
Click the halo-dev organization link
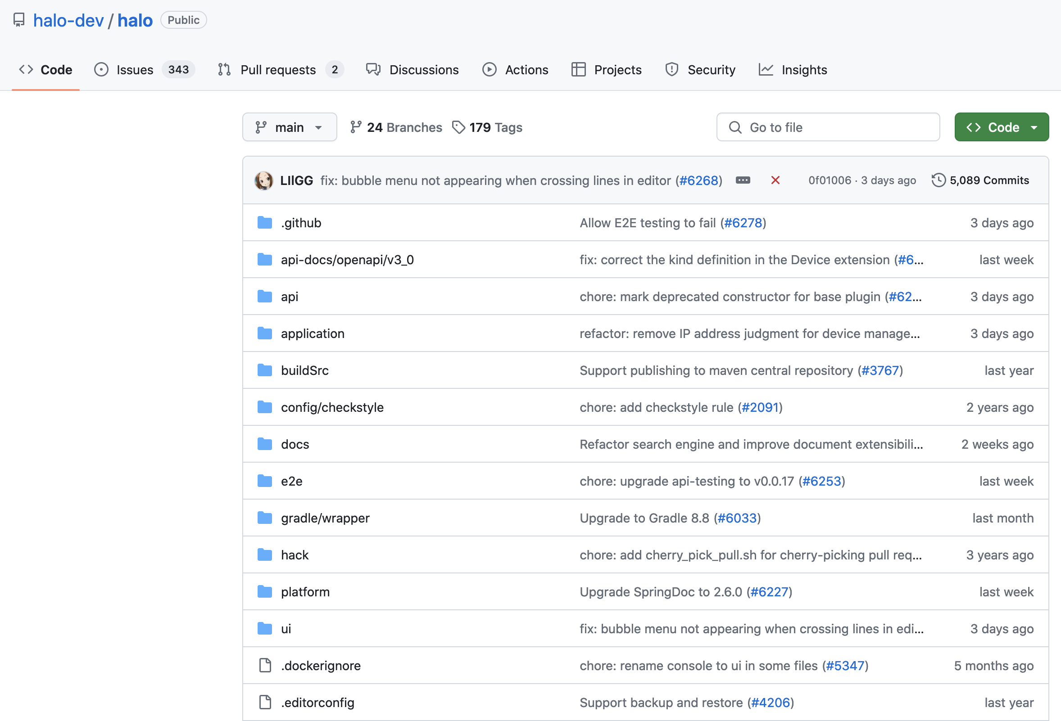[x=68, y=21]
